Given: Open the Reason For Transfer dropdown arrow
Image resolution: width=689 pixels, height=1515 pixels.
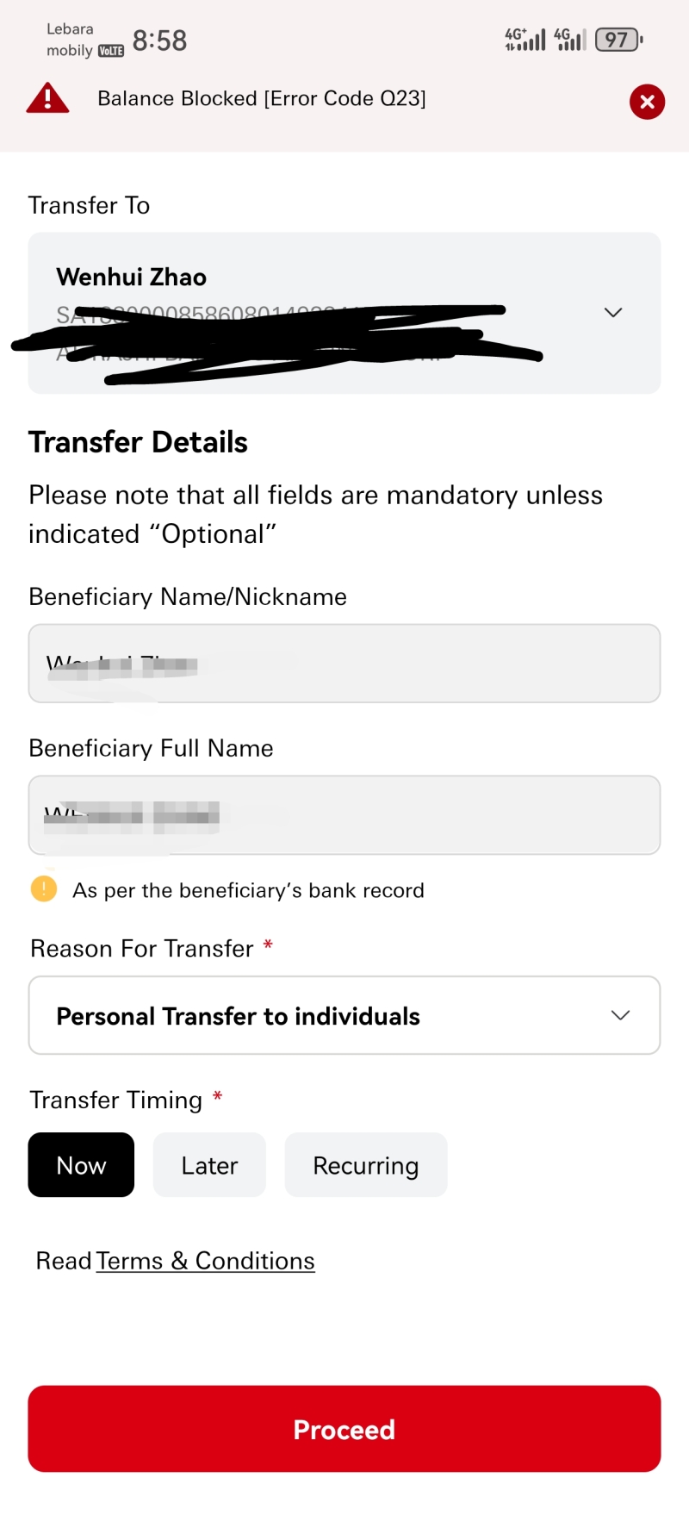Looking at the screenshot, I should point(620,1015).
